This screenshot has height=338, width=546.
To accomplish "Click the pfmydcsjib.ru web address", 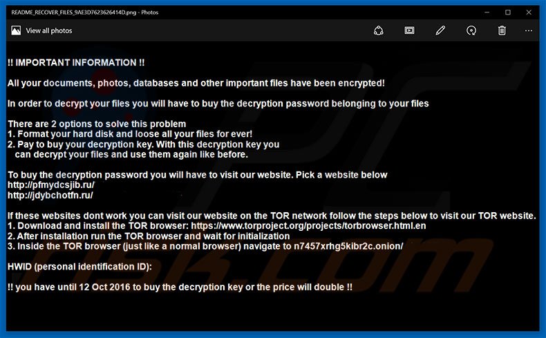I will coord(50,185).
